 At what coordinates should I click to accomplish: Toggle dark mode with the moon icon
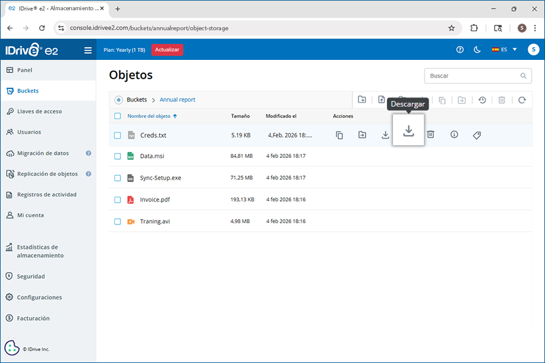point(477,50)
